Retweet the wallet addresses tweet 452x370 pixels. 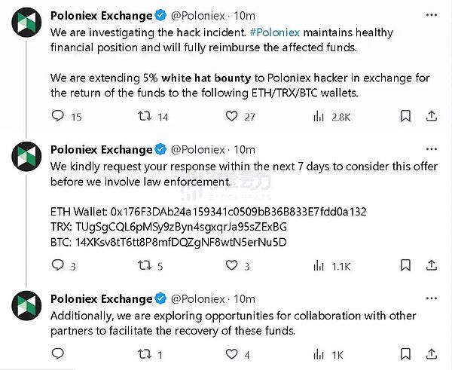(x=141, y=265)
